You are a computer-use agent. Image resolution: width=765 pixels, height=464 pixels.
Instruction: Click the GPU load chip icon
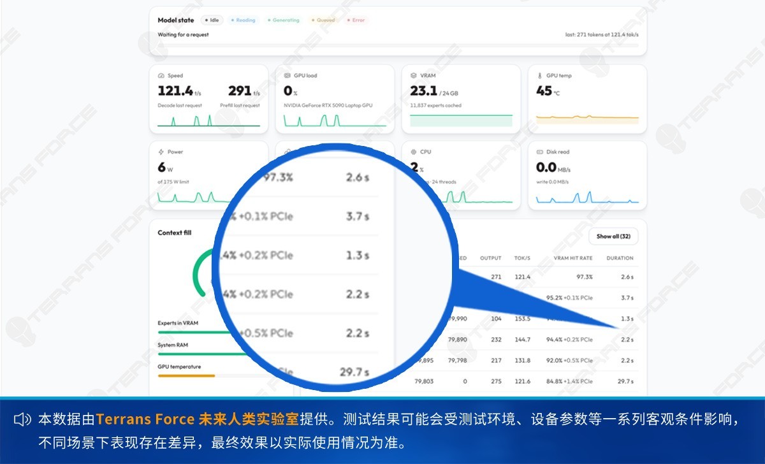287,76
